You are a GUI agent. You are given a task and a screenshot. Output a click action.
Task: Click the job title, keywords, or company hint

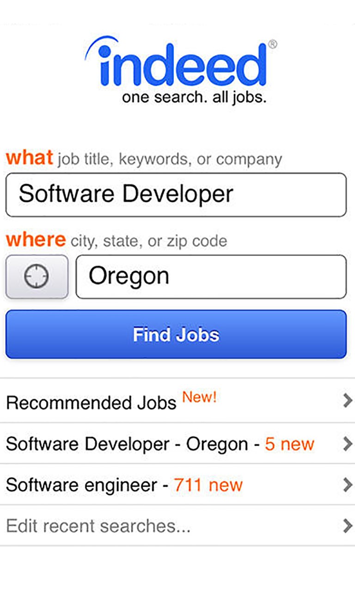pos(170,159)
